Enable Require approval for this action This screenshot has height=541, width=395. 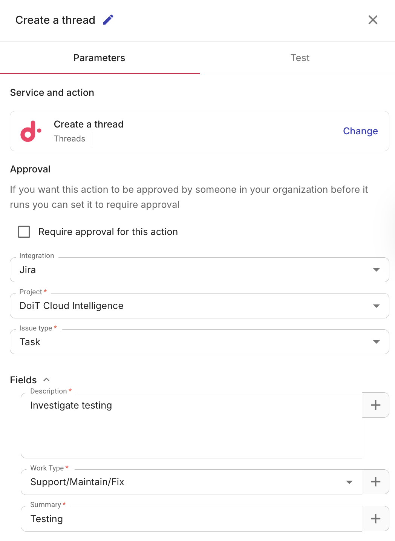point(24,232)
